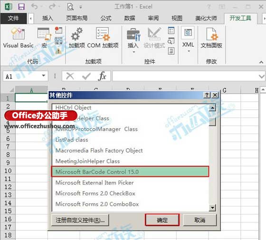Image resolution: width=266 pixels, height=240 pixels.
Task: Select row 18 header
Action: (8, 235)
